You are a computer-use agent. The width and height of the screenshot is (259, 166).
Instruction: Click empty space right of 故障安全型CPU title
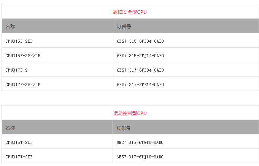point(205,12)
